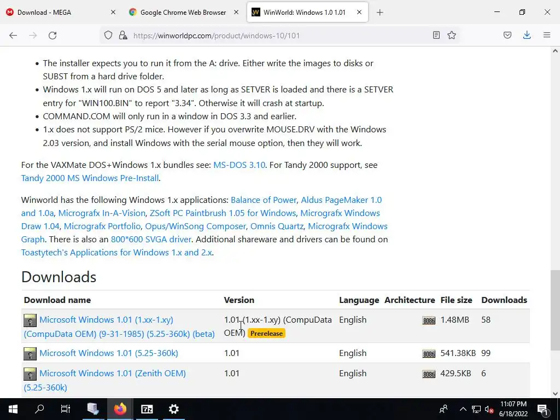This screenshot has width=560, height=420.
Task: Click the Version column header
Action: [x=239, y=300]
